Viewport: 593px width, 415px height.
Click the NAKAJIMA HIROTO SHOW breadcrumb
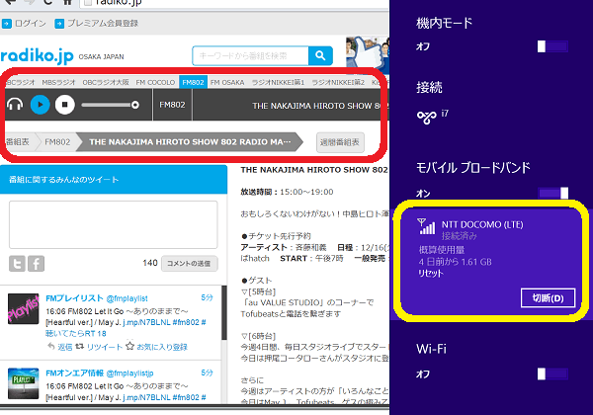click(190, 142)
